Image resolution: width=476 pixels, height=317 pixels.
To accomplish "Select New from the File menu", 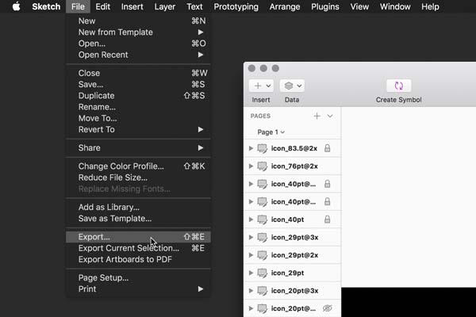I will pyautogui.click(x=138, y=21).
